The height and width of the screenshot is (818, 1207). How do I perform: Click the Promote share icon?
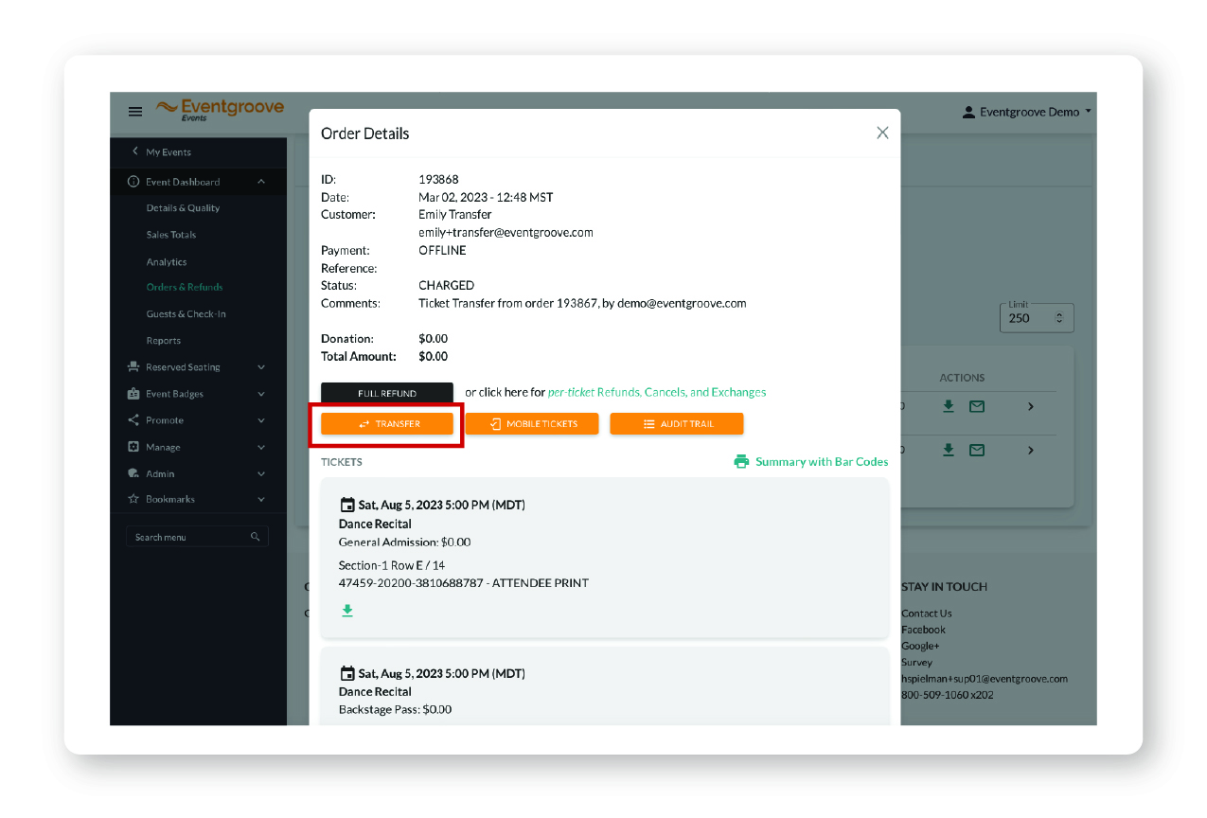coord(133,420)
